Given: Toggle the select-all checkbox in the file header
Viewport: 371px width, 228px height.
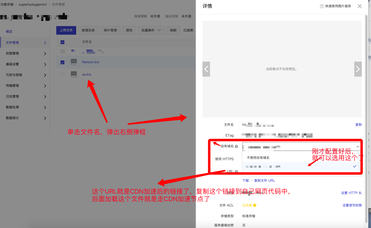Looking at the screenshot, I should 62,42.
